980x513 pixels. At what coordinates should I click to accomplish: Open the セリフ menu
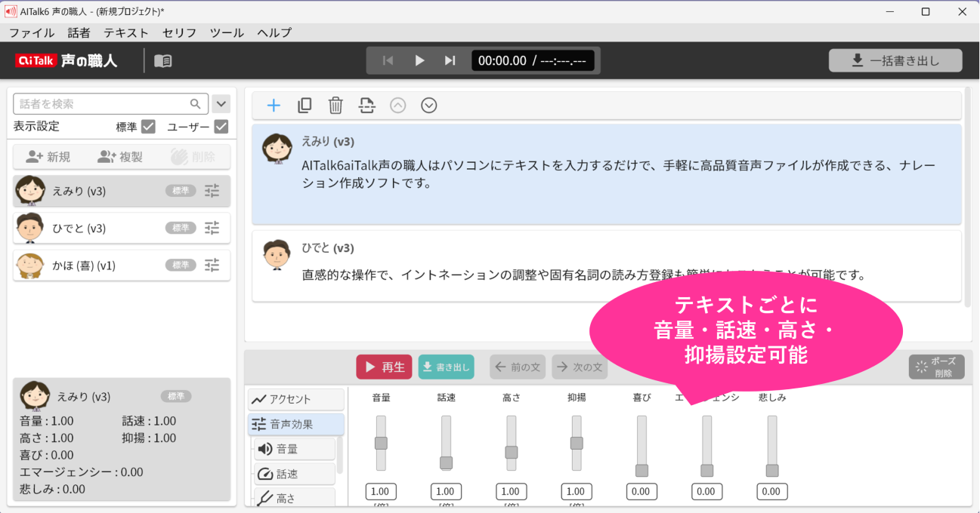point(179,32)
